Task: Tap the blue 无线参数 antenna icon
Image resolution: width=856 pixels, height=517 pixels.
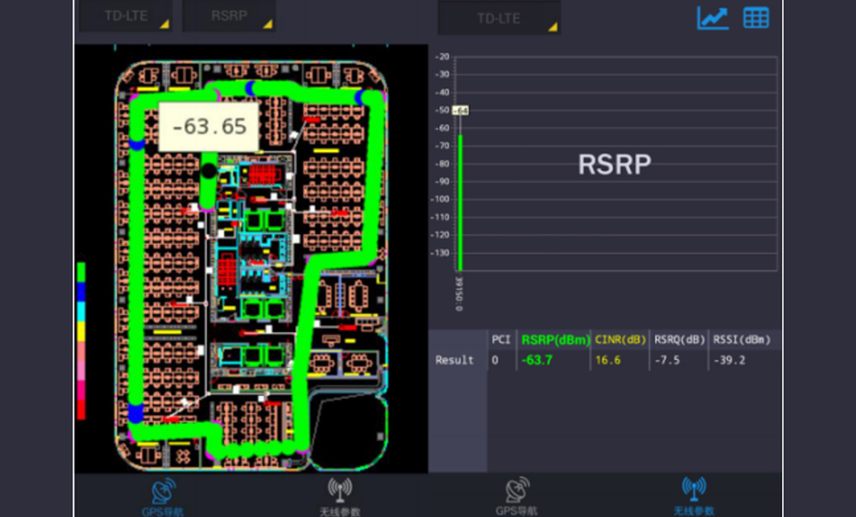Action: pos(694,491)
